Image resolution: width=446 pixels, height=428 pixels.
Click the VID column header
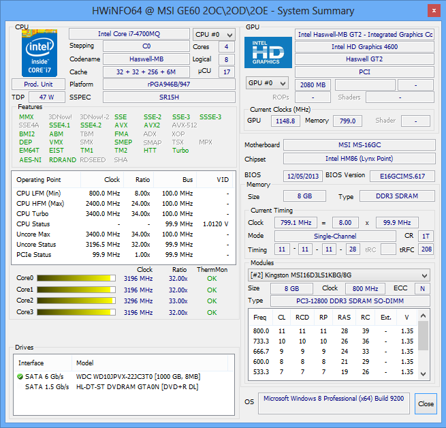(x=214, y=180)
